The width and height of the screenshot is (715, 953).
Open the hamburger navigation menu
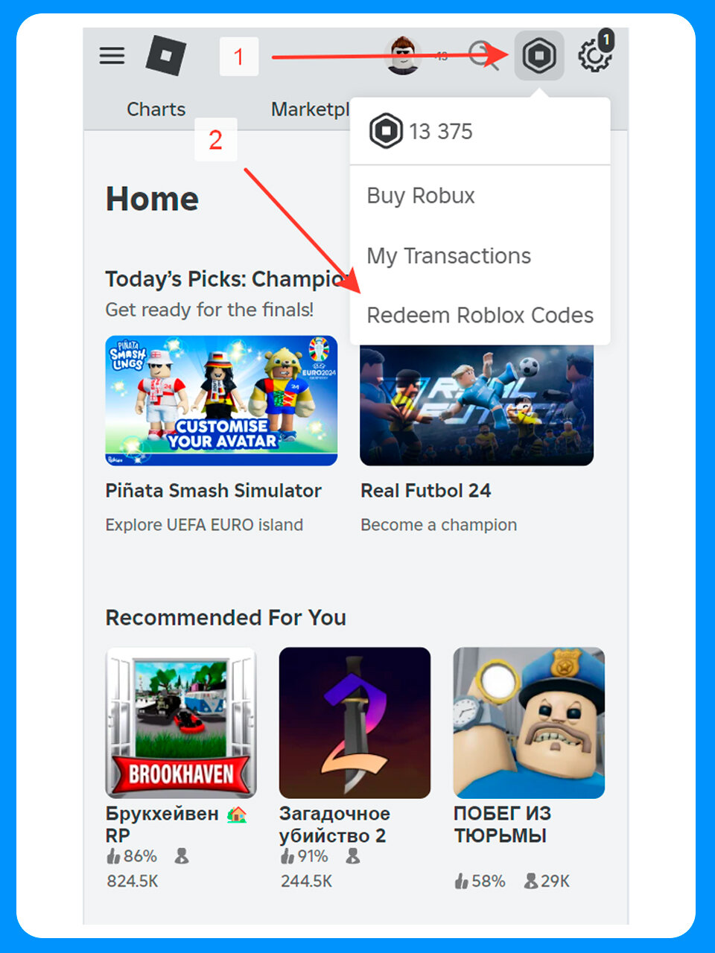[112, 56]
